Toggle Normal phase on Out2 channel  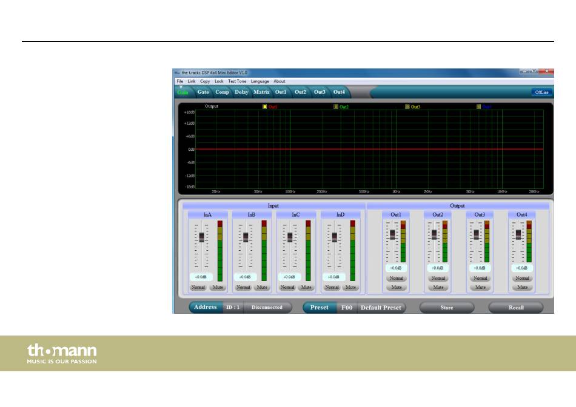tap(438, 279)
